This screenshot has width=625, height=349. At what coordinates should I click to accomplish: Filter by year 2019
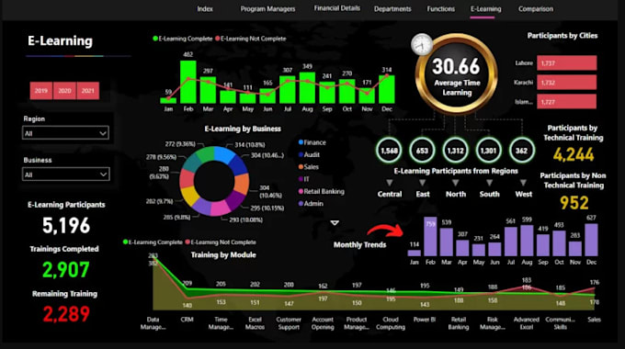pos(41,91)
